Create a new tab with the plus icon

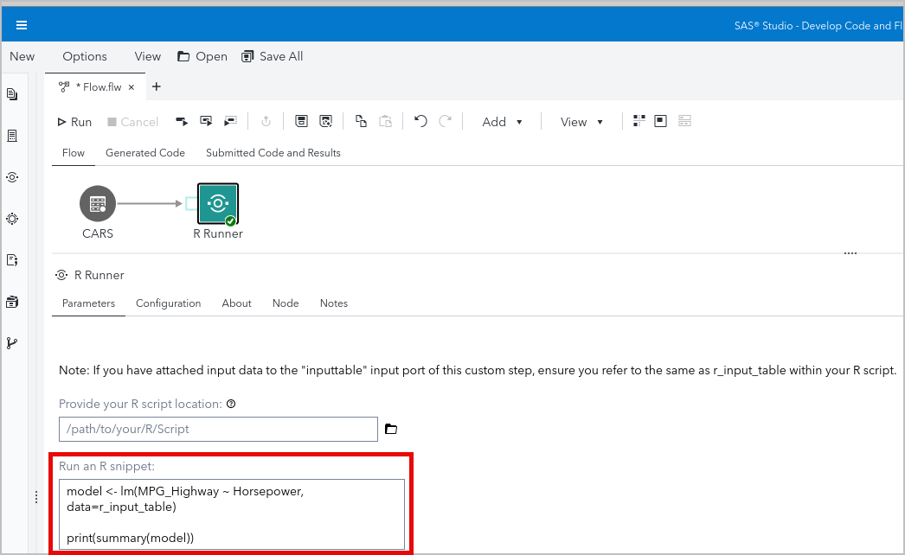(x=157, y=86)
